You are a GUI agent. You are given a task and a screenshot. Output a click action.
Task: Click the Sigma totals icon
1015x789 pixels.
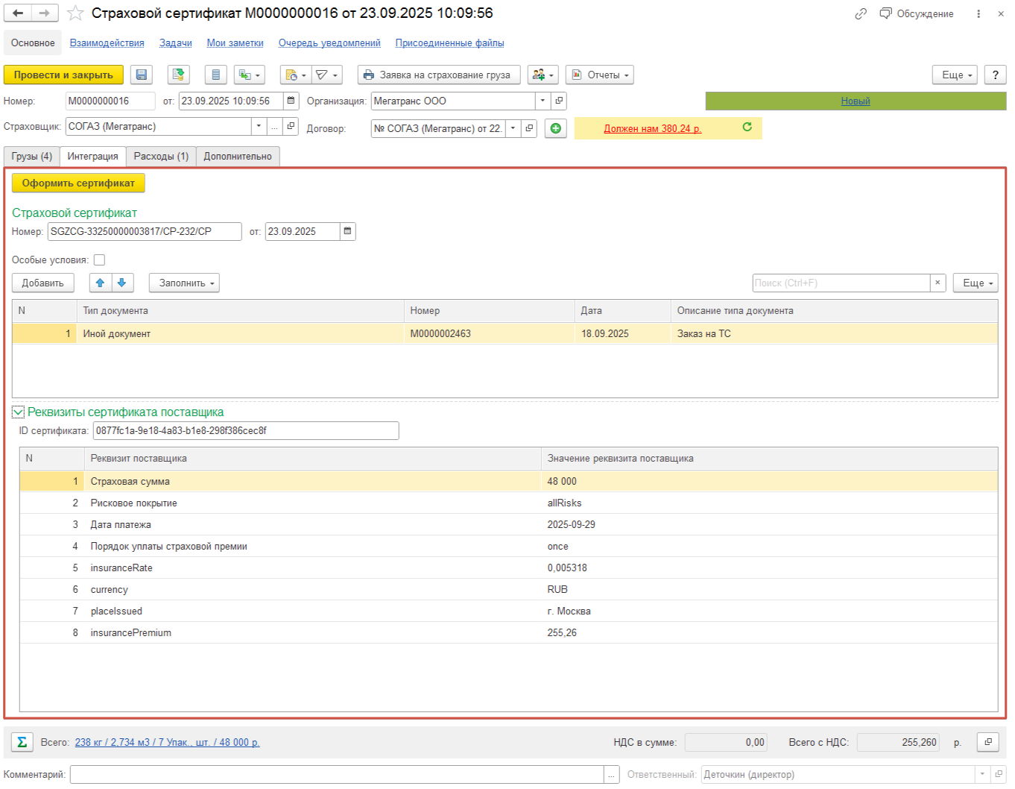point(22,742)
